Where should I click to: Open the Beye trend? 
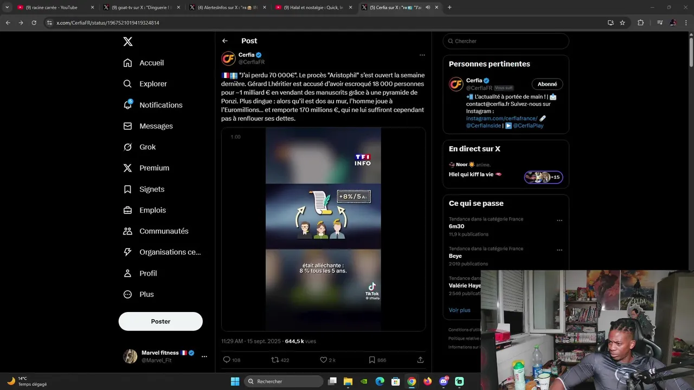click(455, 256)
